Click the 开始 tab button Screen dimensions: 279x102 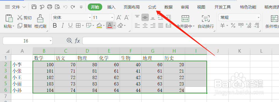click(x=95, y=7)
